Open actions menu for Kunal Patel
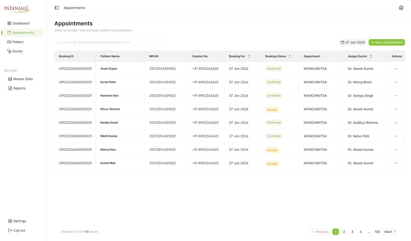Viewport: 411px width, 241px height. (x=396, y=82)
